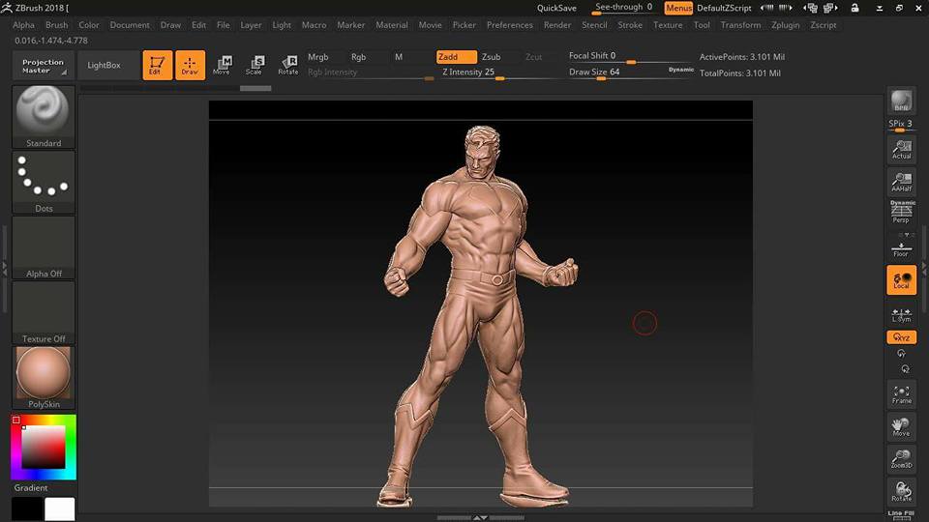Click the Line Fill polyframe icon
Screen dimensions: 929x522
(902, 515)
